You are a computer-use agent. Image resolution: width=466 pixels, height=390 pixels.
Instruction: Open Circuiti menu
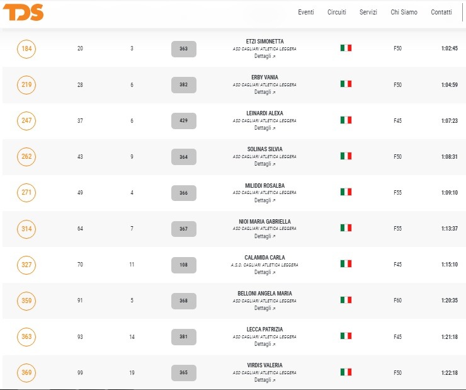click(337, 12)
